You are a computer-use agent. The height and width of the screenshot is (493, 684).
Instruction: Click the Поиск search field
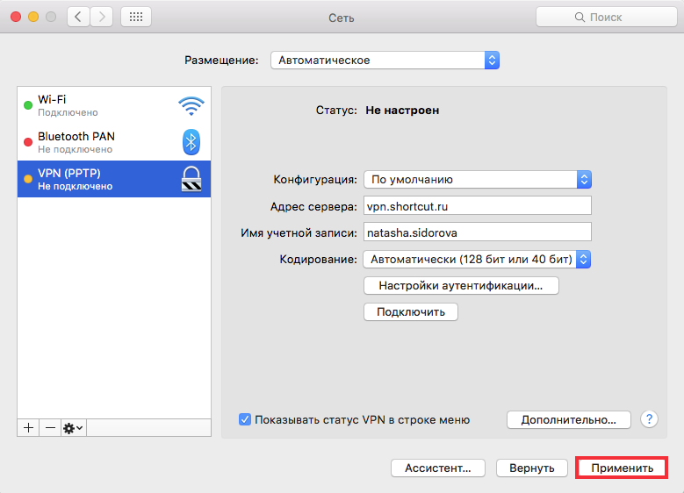point(607,17)
